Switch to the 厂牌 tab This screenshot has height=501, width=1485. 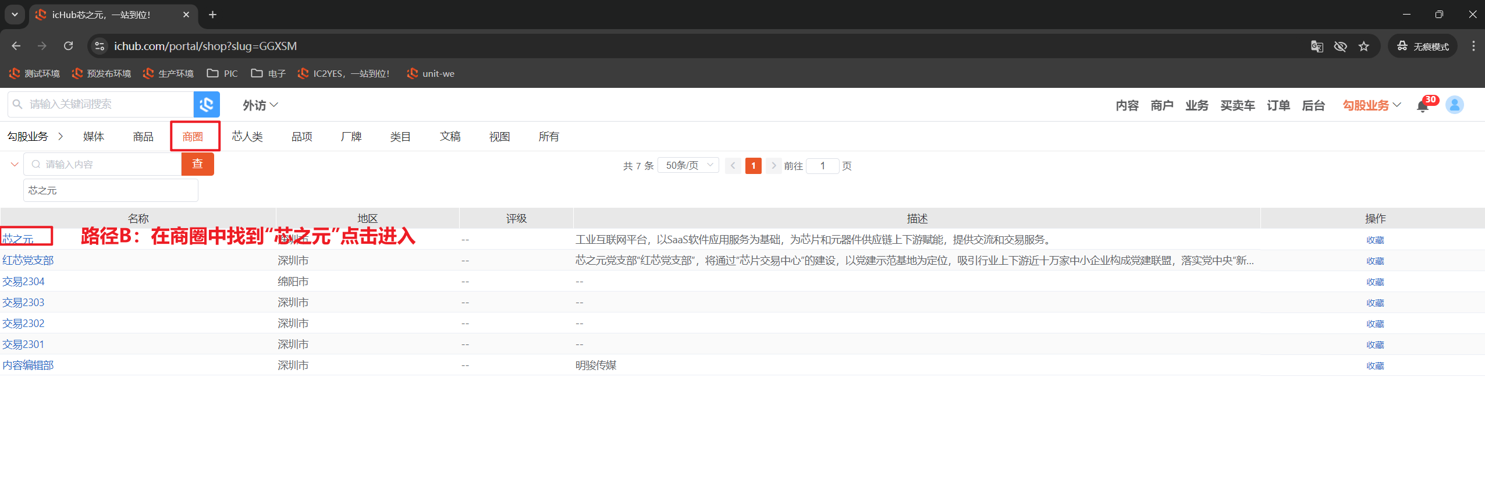(351, 136)
